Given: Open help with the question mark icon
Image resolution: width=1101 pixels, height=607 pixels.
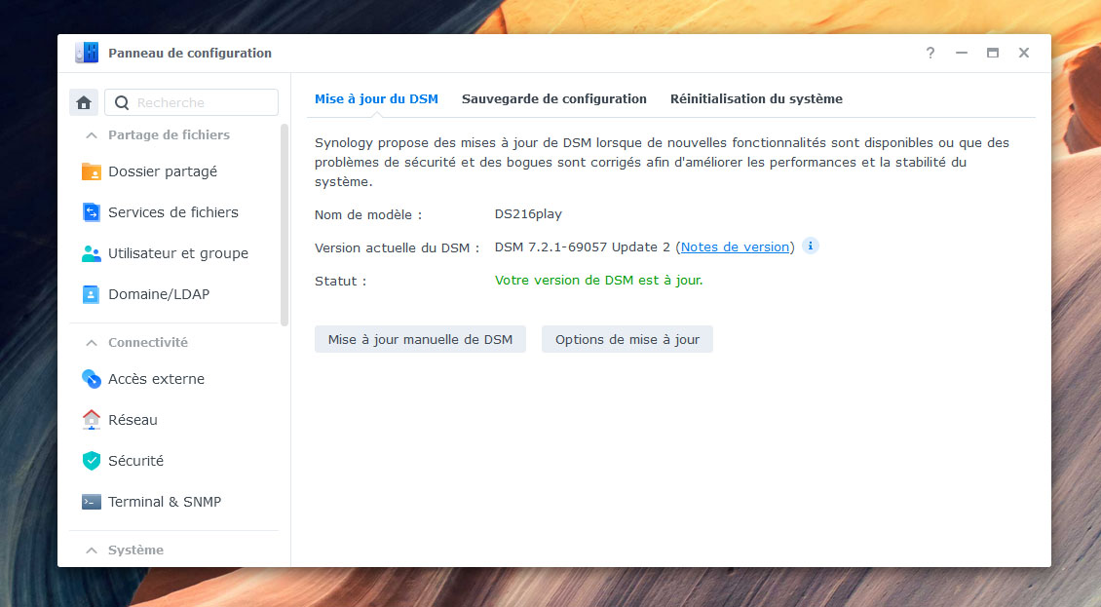Looking at the screenshot, I should [930, 53].
